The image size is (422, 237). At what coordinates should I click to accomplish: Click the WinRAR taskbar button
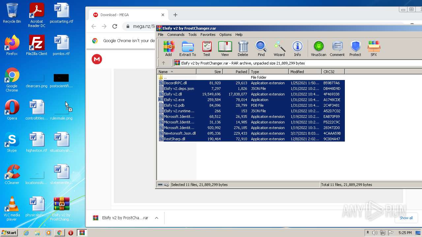(x=82, y=233)
